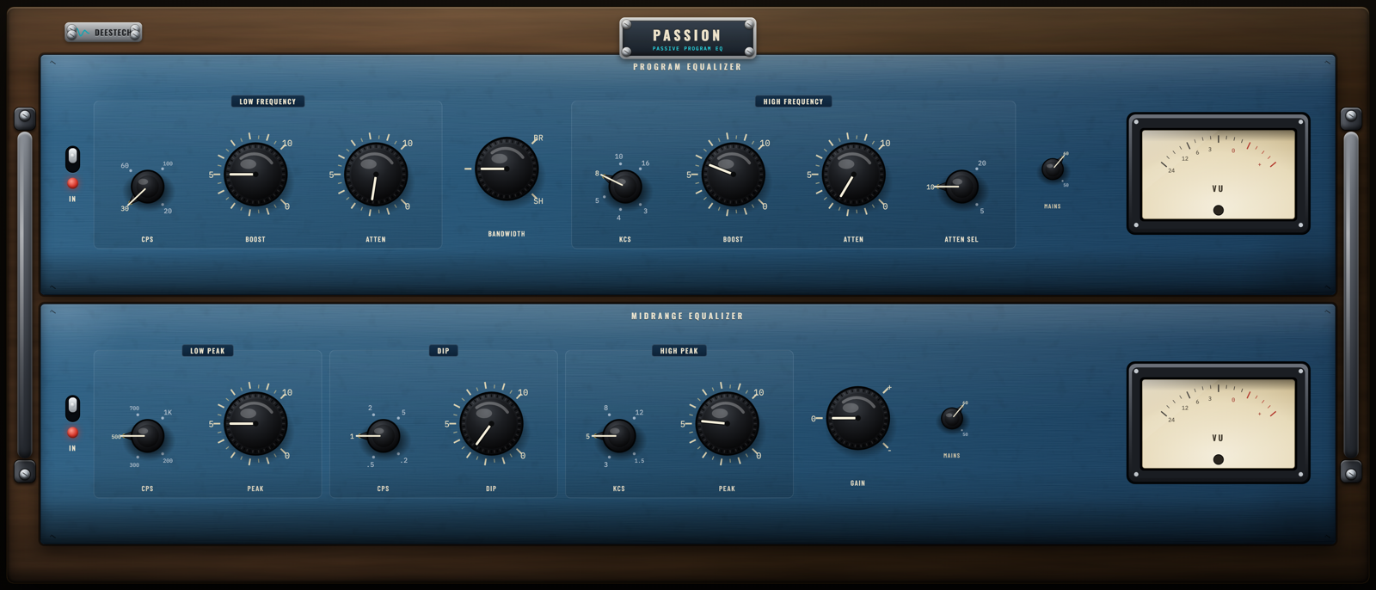Click the 'GAIN' label text
Image resolution: width=1376 pixels, height=590 pixels.
[x=857, y=483]
